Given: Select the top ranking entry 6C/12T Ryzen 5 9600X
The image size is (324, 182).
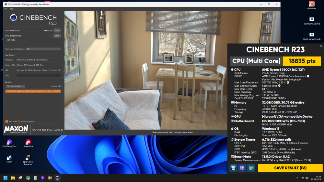Looking at the screenshot, I should click(x=33, y=91).
